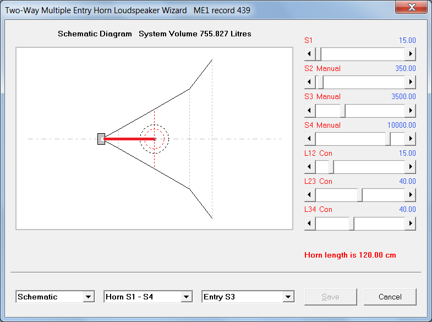Viewport: 432px width, 322px height.
Task: Click the Save button
Action: (x=330, y=297)
